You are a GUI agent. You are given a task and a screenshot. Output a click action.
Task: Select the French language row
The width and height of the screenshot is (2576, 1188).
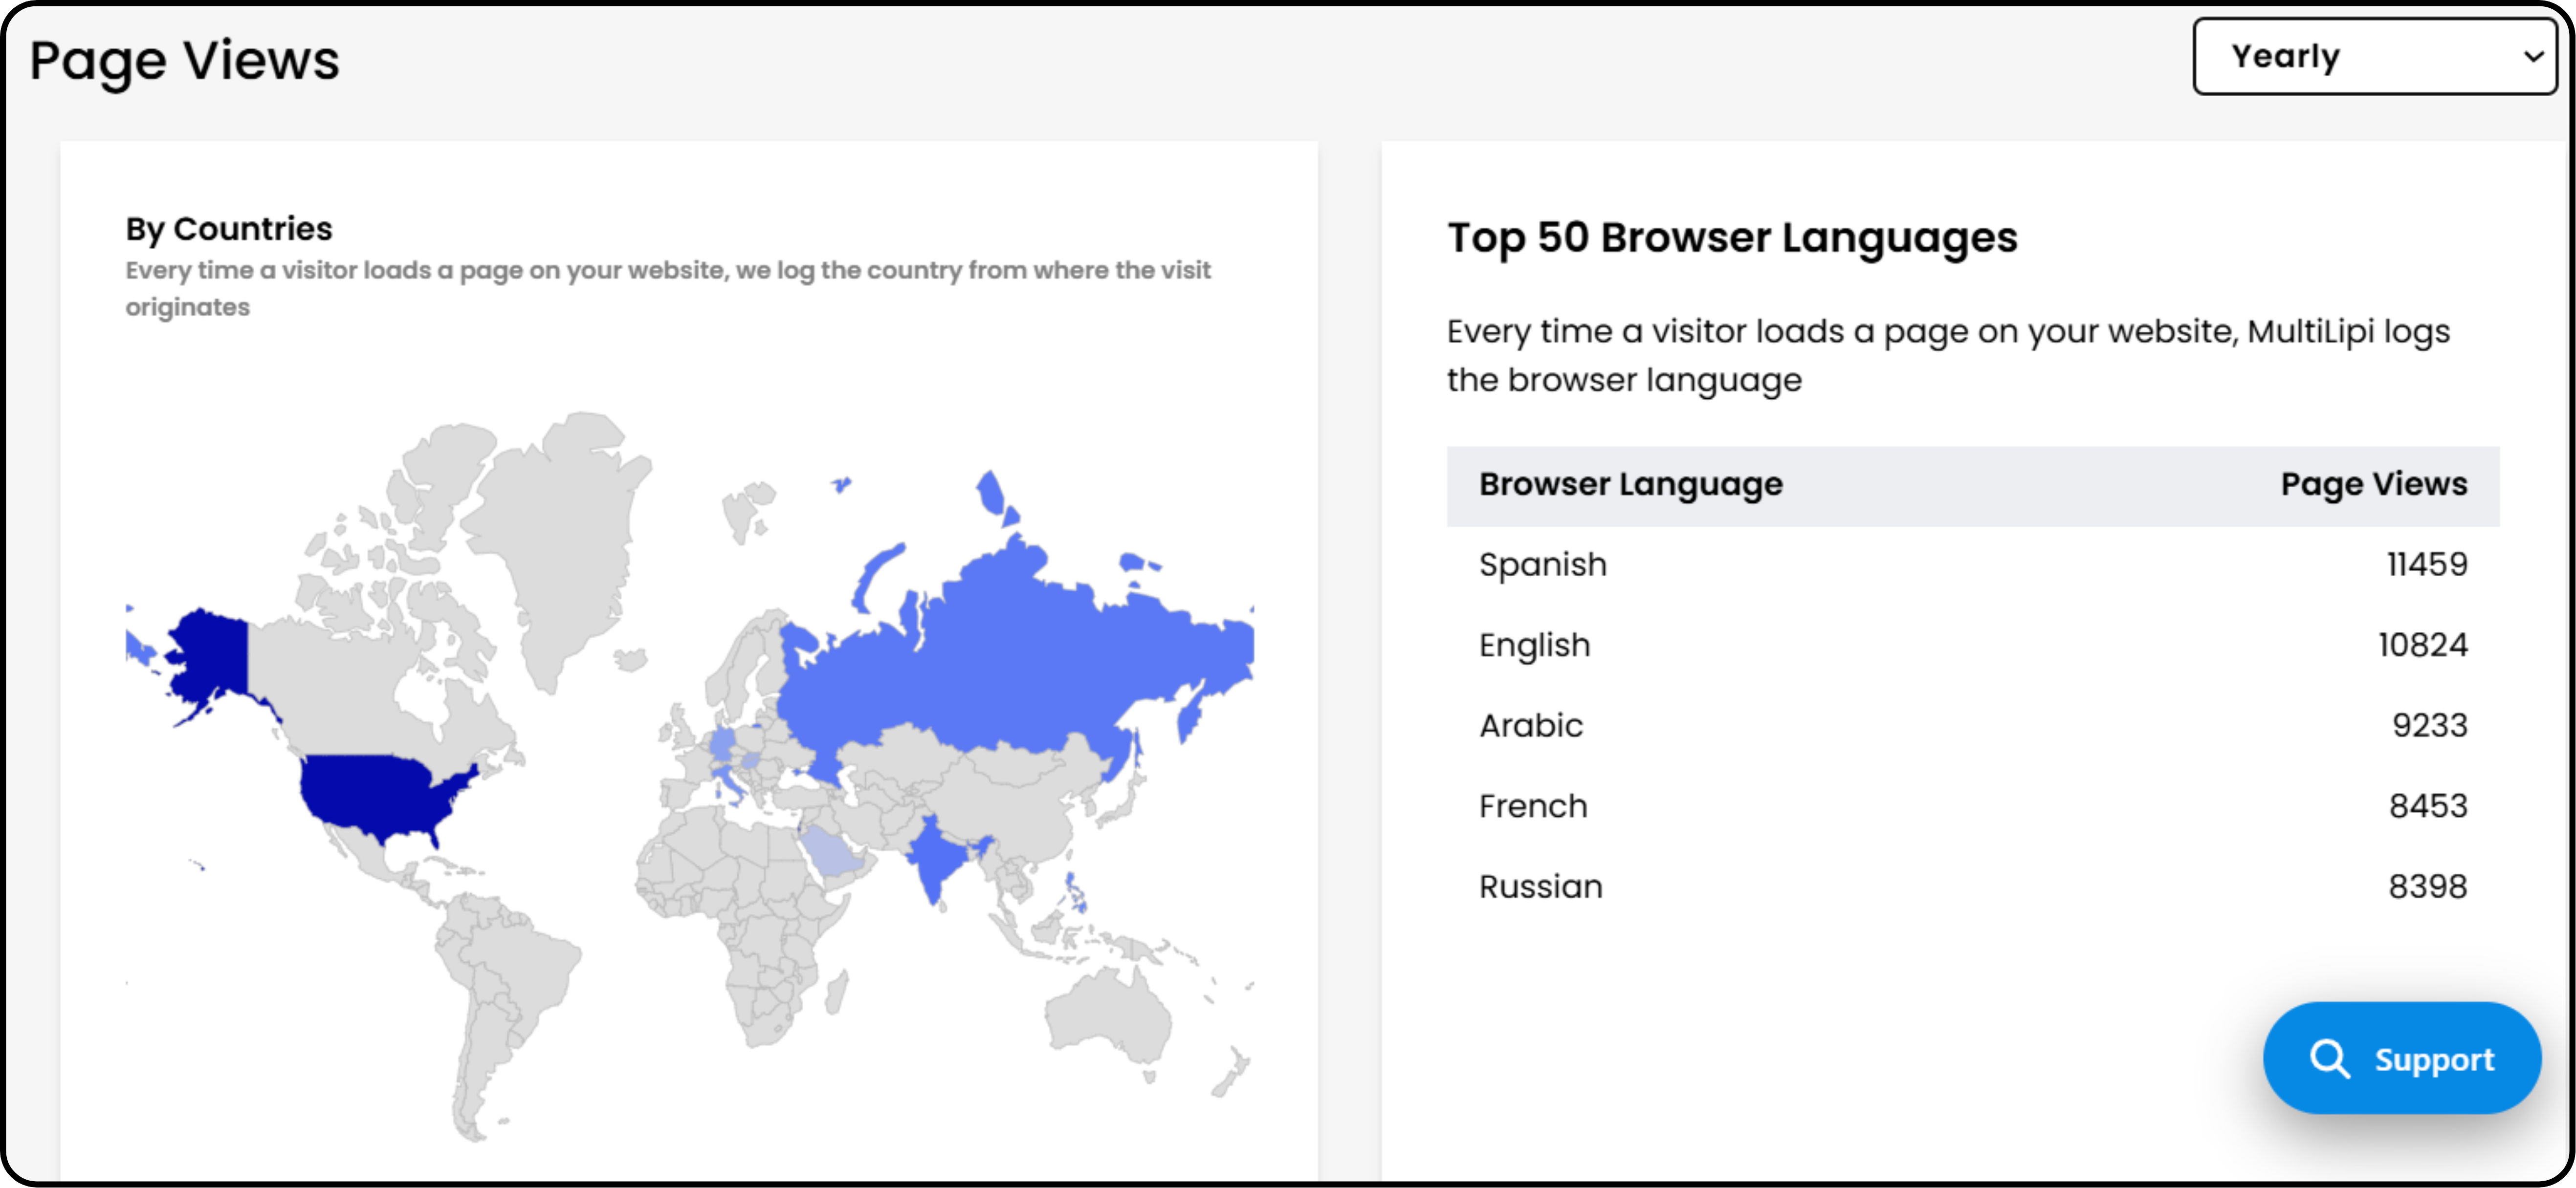1972,806
